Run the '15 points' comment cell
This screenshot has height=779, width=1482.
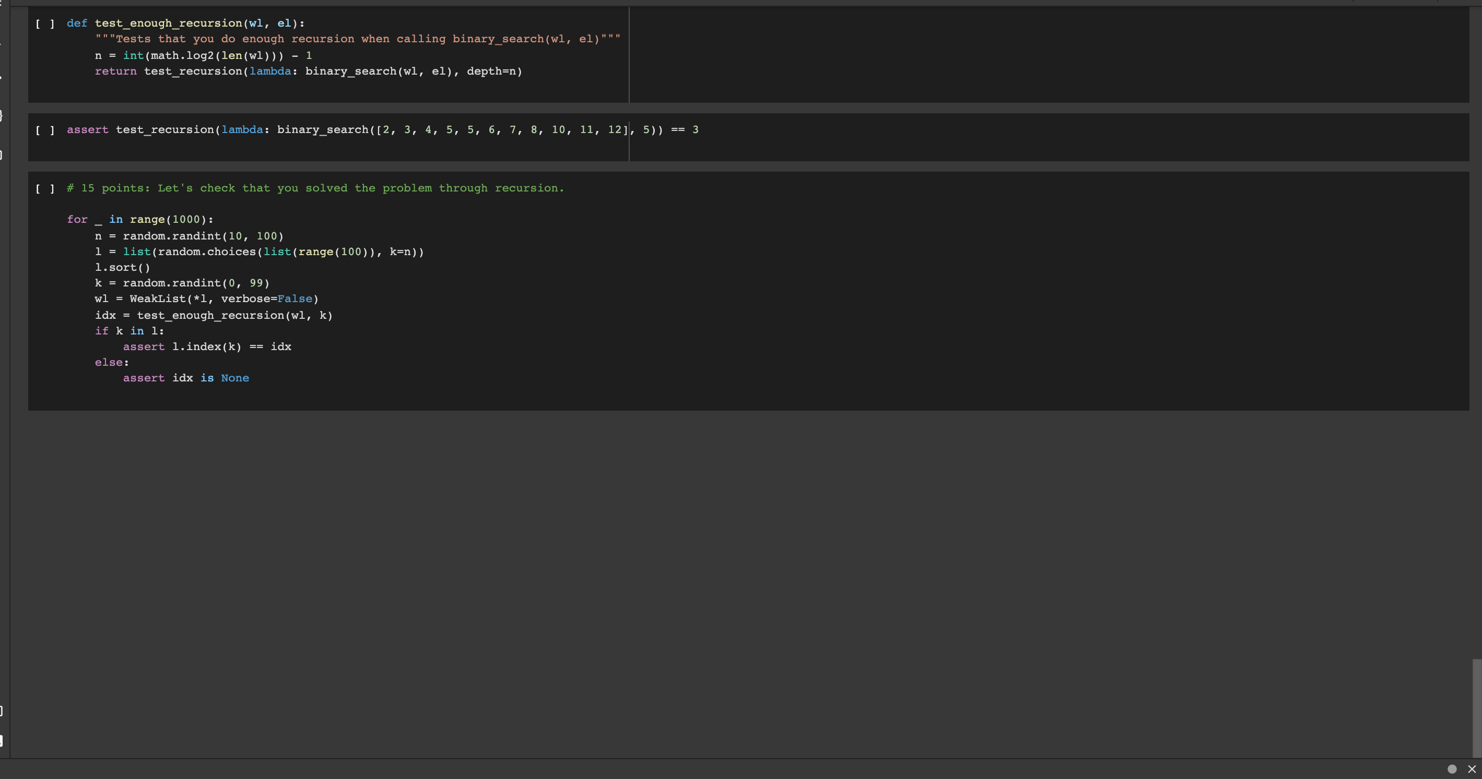pyautogui.click(x=45, y=188)
